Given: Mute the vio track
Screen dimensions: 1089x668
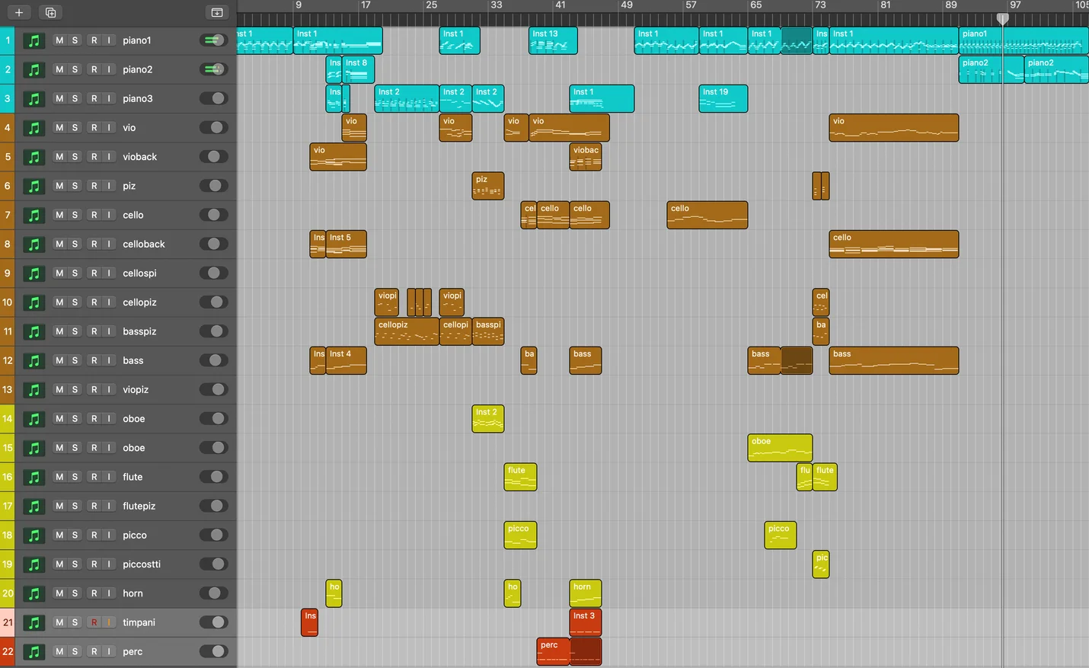Looking at the screenshot, I should click(59, 128).
